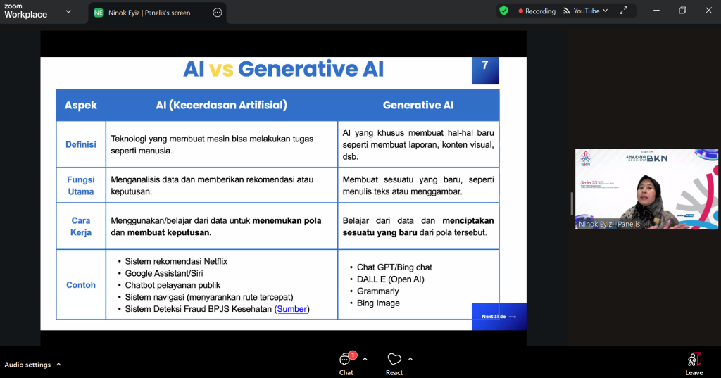Click the green encryption shield icon
Image resolution: width=721 pixels, height=378 pixels.
504,11
